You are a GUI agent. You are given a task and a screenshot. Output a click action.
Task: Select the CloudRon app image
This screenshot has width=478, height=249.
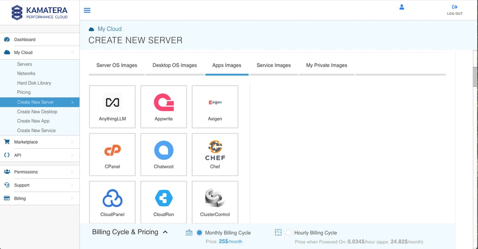164,202
